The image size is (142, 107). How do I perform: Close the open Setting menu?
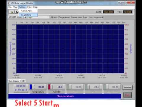[22, 7]
